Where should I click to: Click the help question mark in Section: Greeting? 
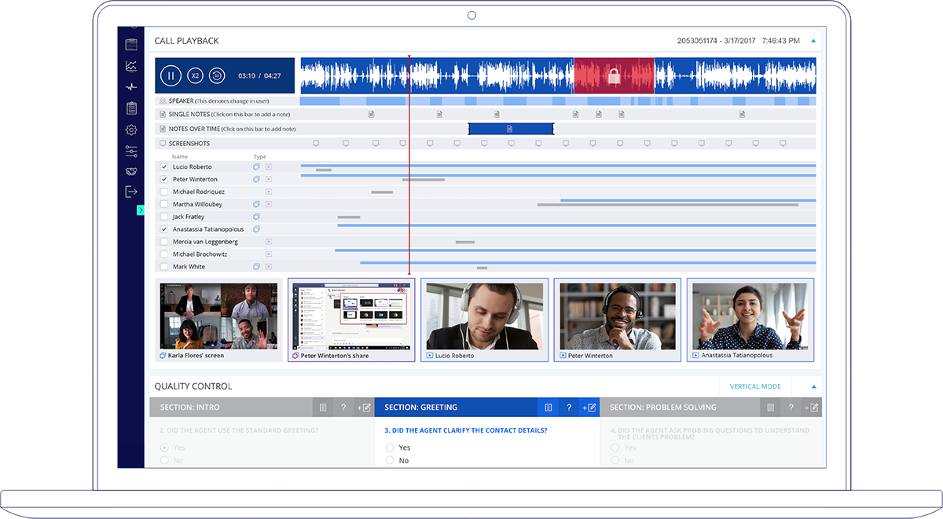pyautogui.click(x=568, y=408)
